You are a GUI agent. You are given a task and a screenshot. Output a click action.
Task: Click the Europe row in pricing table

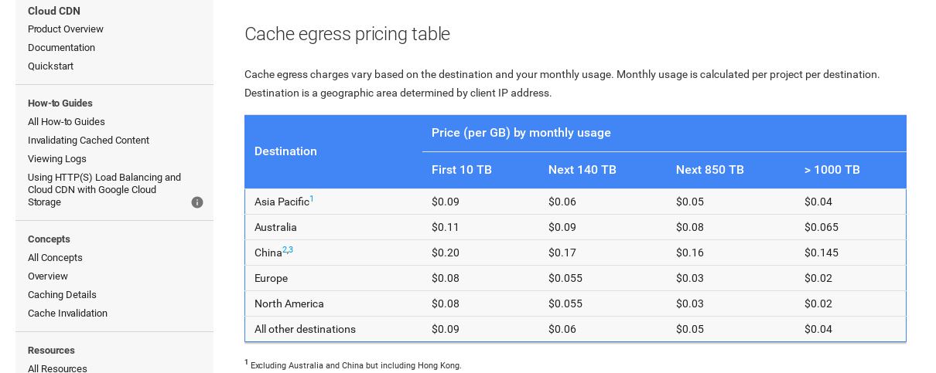(x=271, y=278)
